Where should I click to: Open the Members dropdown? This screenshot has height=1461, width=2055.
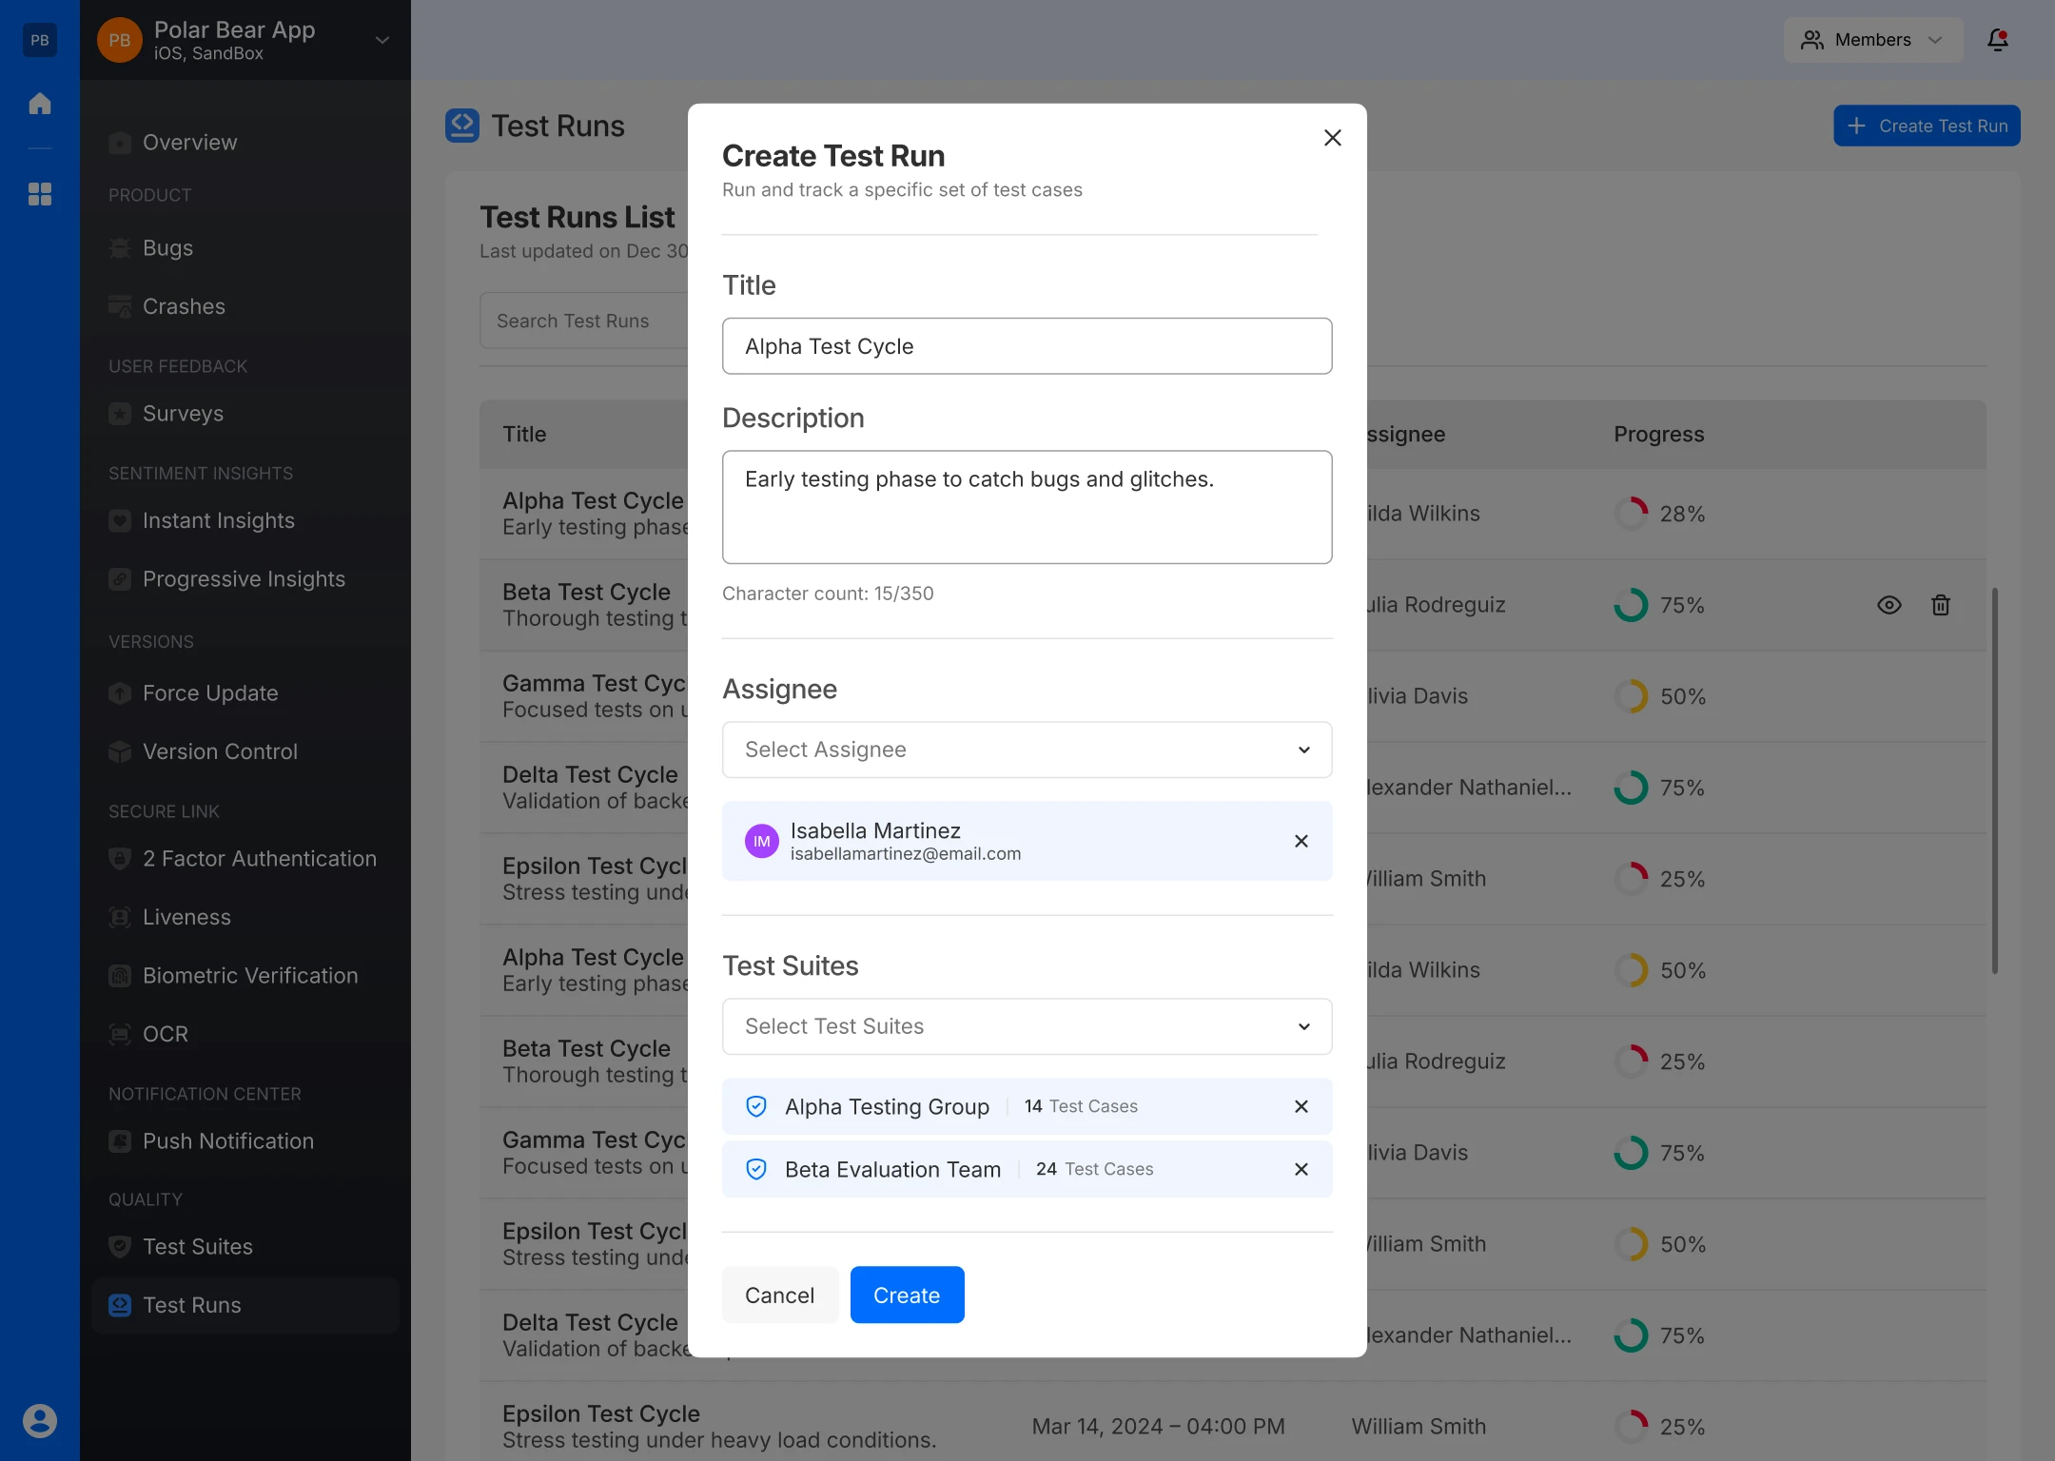click(x=1873, y=40)
